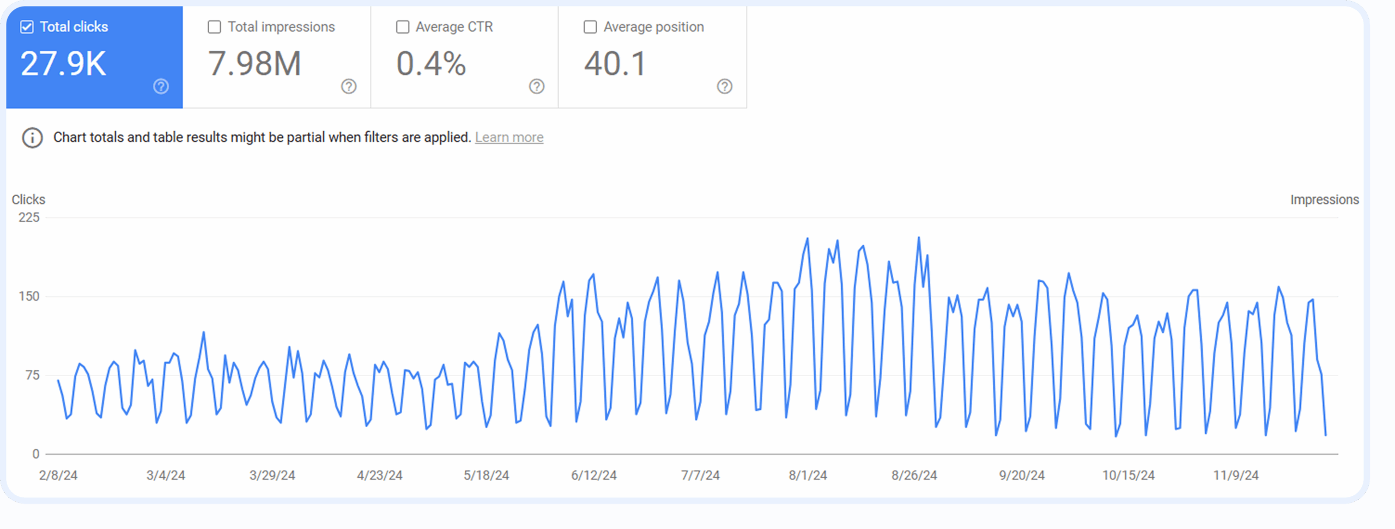Image resolution: width=1395 pixels, height=529 pixels.
Task: Click the Clicks axis title
Action: coord(28,199)
